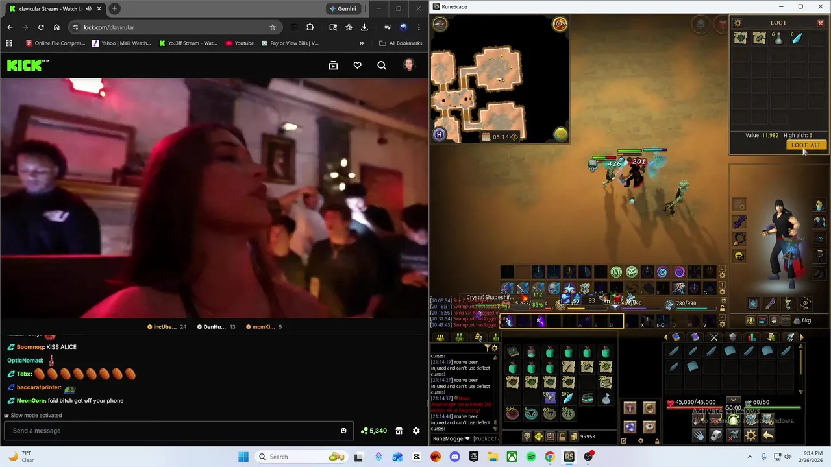Image resolution: width=831 pixels, height=467 pixels.
Task: Open emoji picker in Kick chat box
Action: (343, 431)
